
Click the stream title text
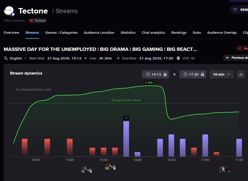tap(100, 49)
